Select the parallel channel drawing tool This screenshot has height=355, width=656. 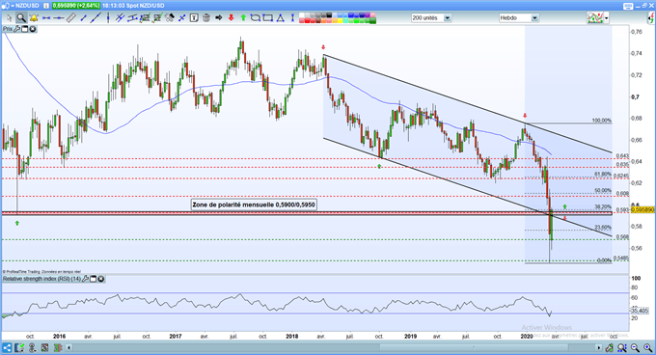(132, 18)
